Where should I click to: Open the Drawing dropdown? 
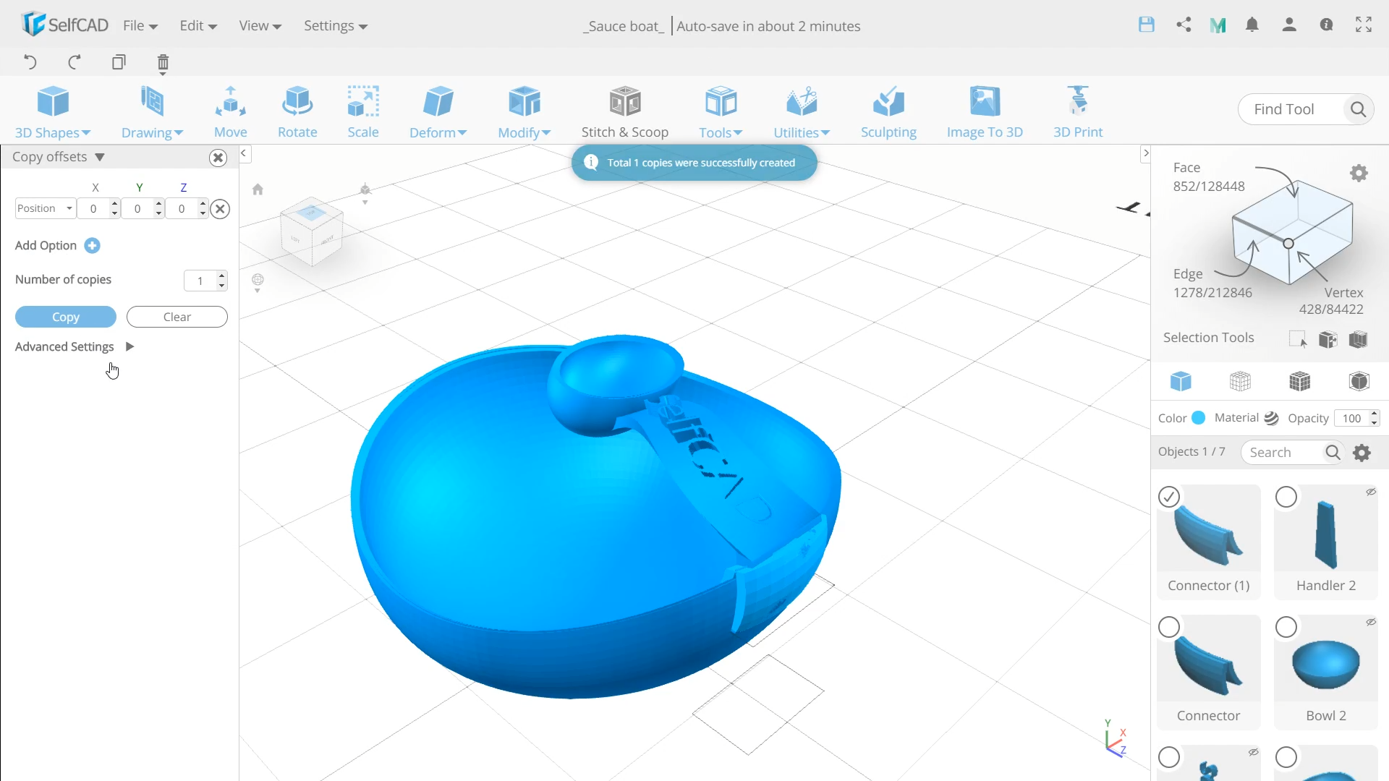152,112
